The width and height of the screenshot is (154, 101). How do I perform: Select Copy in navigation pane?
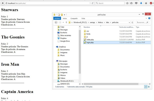point(62,27)
